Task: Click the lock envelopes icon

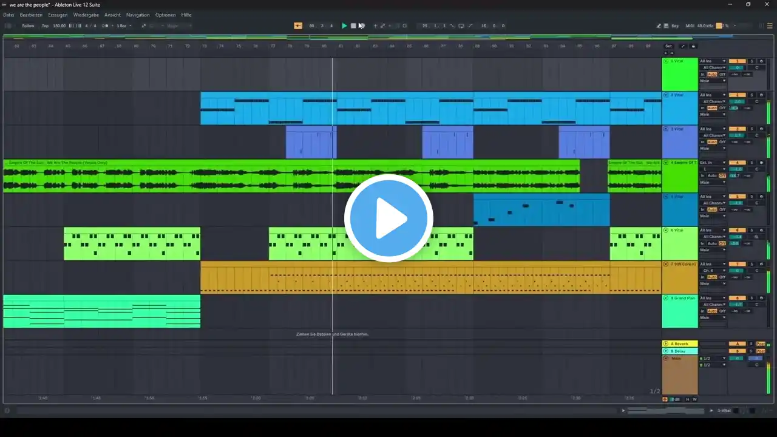Action: tap(693, 46)
